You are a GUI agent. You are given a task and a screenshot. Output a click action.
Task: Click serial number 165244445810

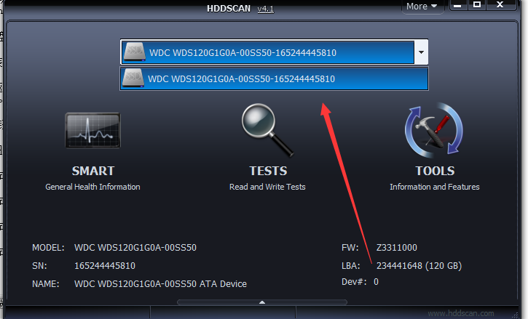point(105,266)
